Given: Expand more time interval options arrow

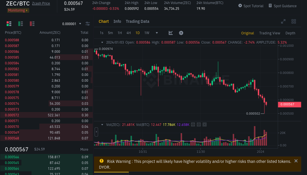Looking at the screenshot, I should 157,33.
